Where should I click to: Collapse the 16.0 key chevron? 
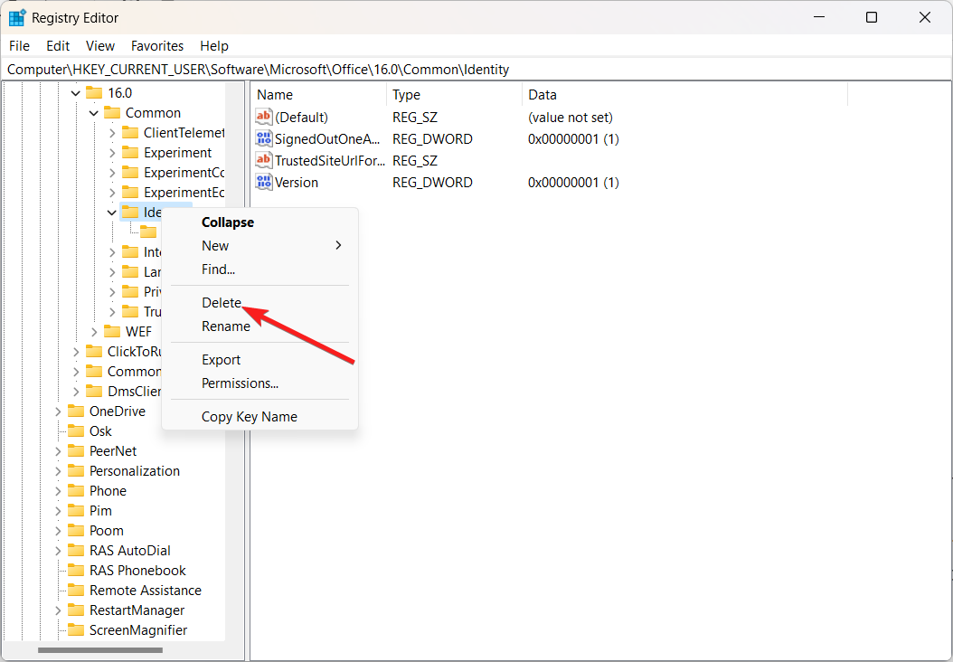76,93
